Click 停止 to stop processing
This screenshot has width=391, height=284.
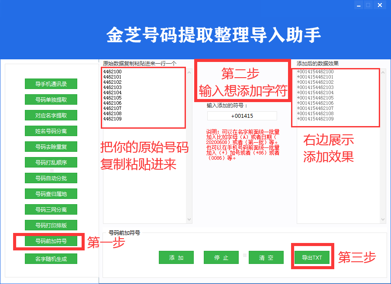click(221, 257)
